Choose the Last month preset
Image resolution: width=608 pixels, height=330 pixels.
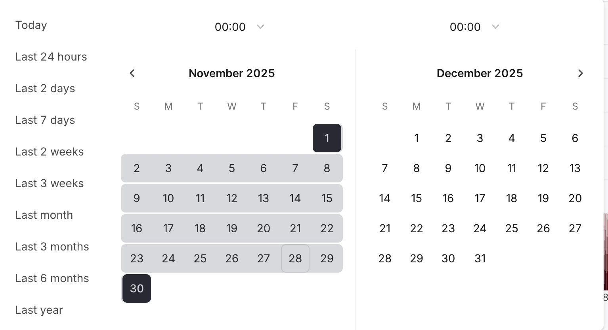tap(44, 215)
